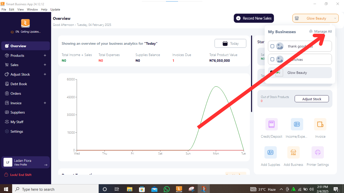Click the Record New Sales button

[254, 18]
